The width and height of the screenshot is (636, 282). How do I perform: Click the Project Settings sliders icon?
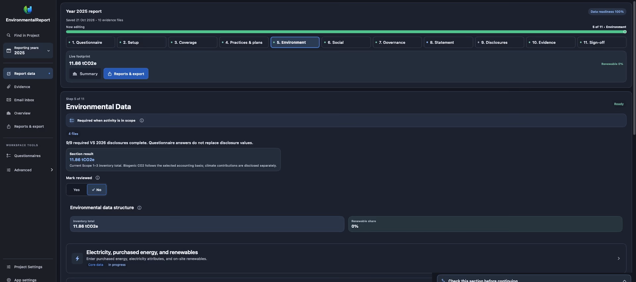(9, 267)
